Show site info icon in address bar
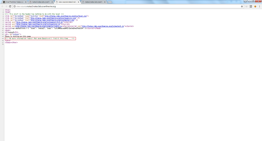 pyautogui.click(x=15, y=7)
